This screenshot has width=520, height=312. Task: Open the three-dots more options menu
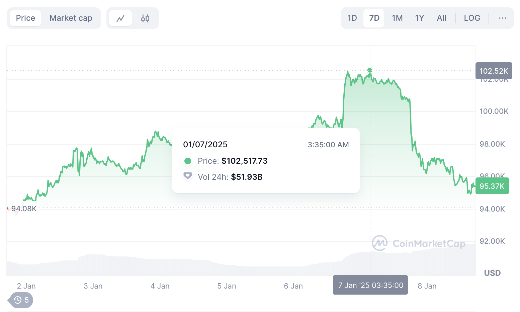tap(502, 18)
